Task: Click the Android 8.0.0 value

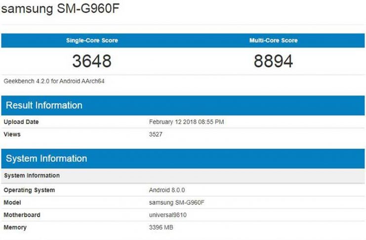Action: [167, 190]
